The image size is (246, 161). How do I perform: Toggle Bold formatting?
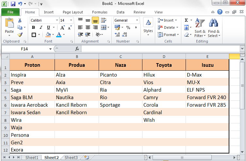[33, 27]
